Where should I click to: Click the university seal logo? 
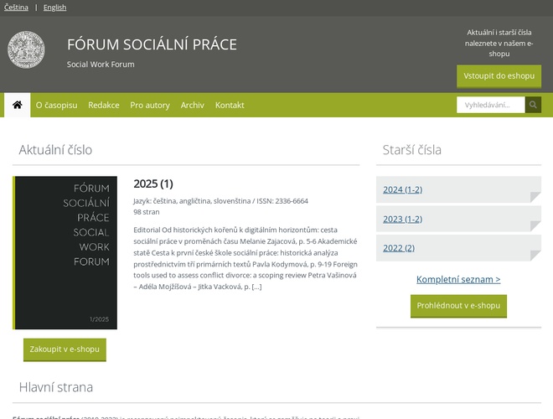point(26,49)
